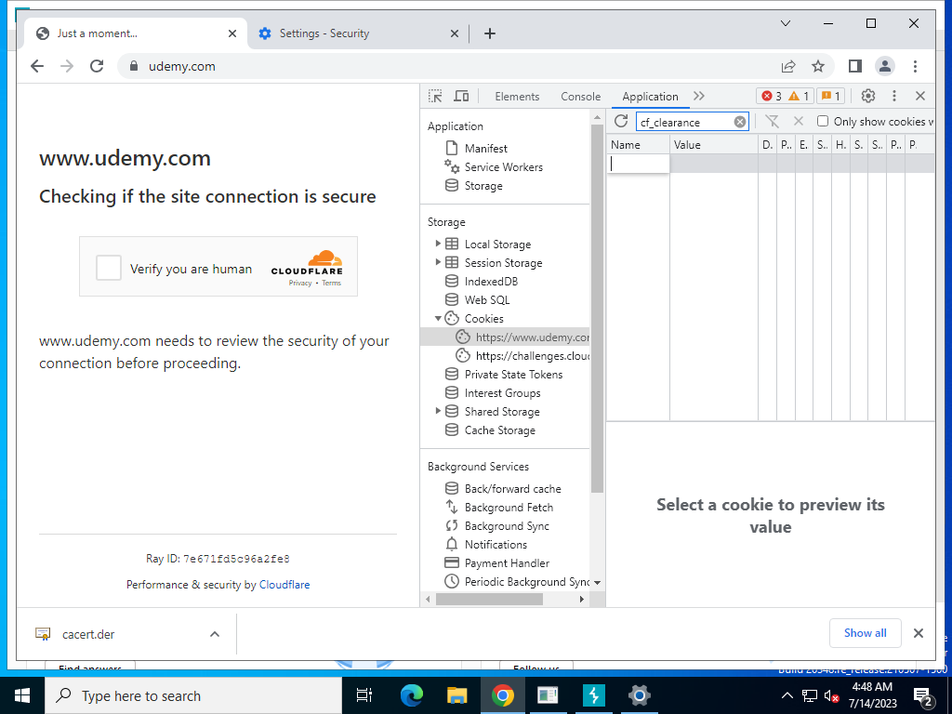The height and width of the screenshot is (714, 952).
Task: Go back to the previous page
Action: (37, 66)
